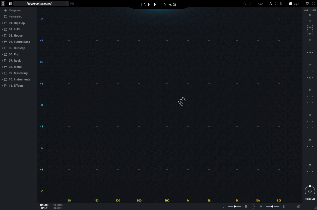Click the M label of the mid/side slider
This screenshot has height=210, width=317.
(261, 206)
